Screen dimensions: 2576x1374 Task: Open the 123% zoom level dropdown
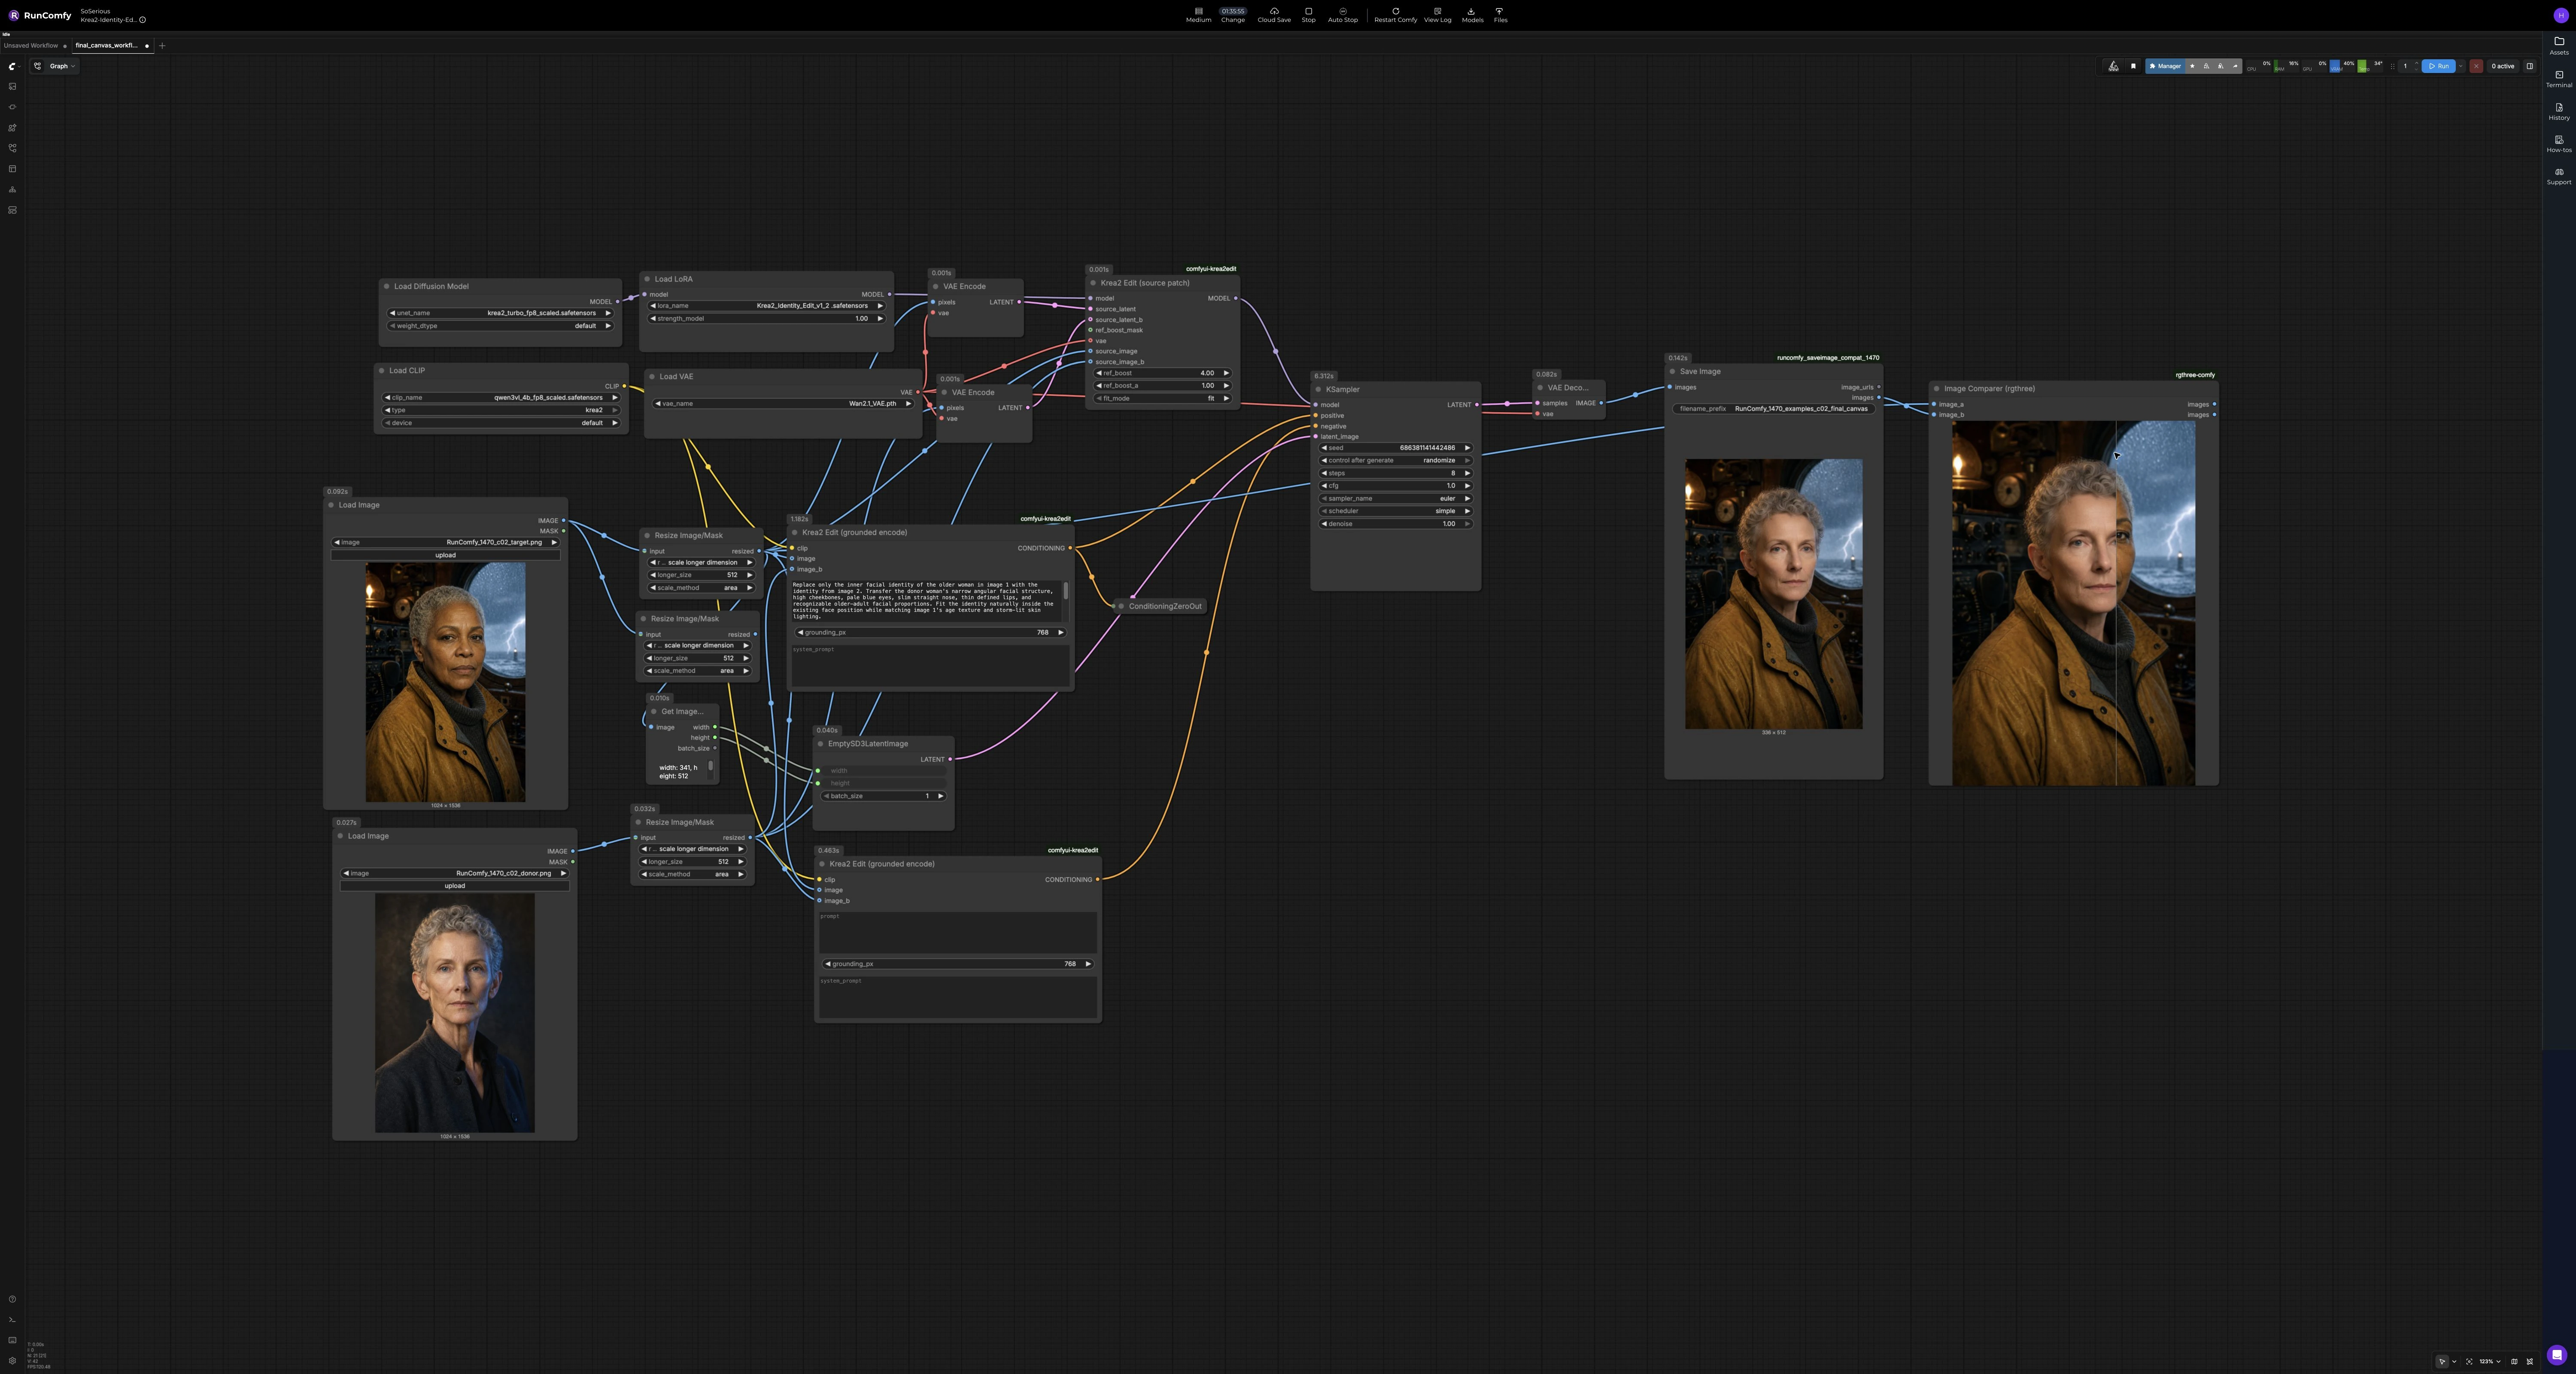pos(2490,1361)
